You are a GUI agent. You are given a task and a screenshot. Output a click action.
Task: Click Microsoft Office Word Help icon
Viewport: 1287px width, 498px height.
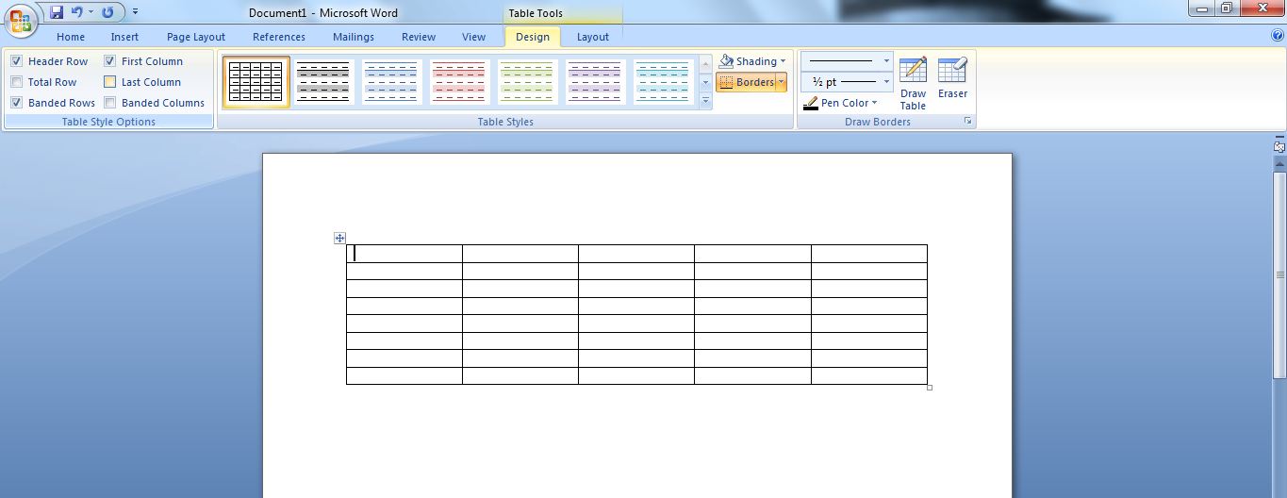(1278, 36)
